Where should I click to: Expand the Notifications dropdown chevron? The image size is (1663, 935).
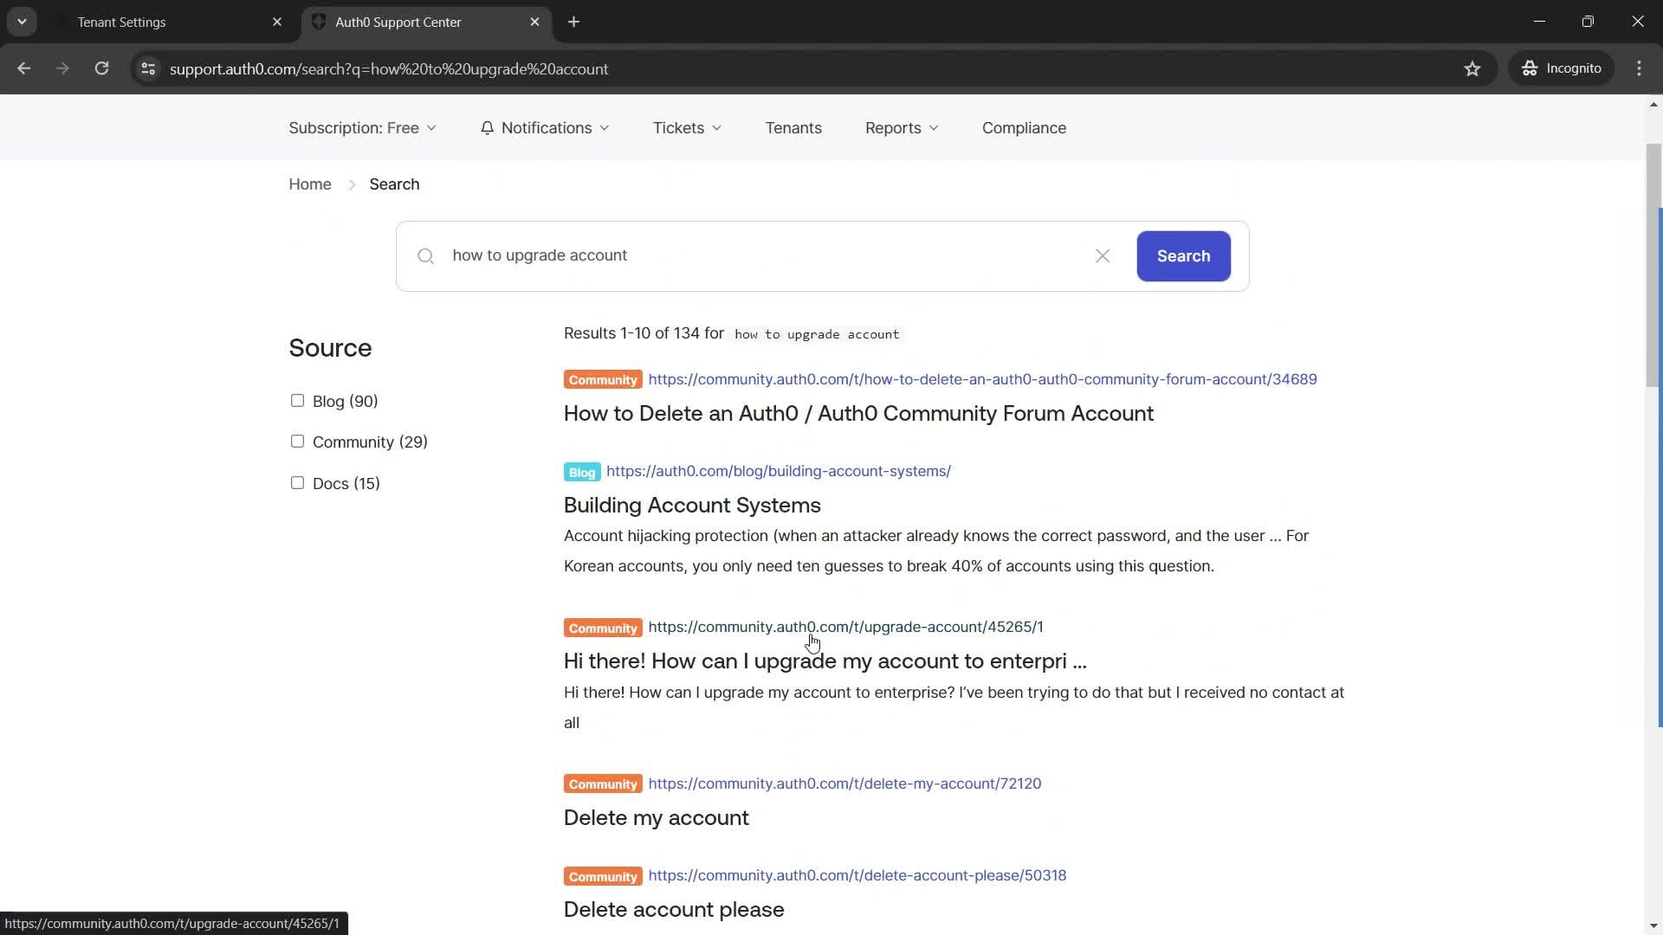coord(605,128)
